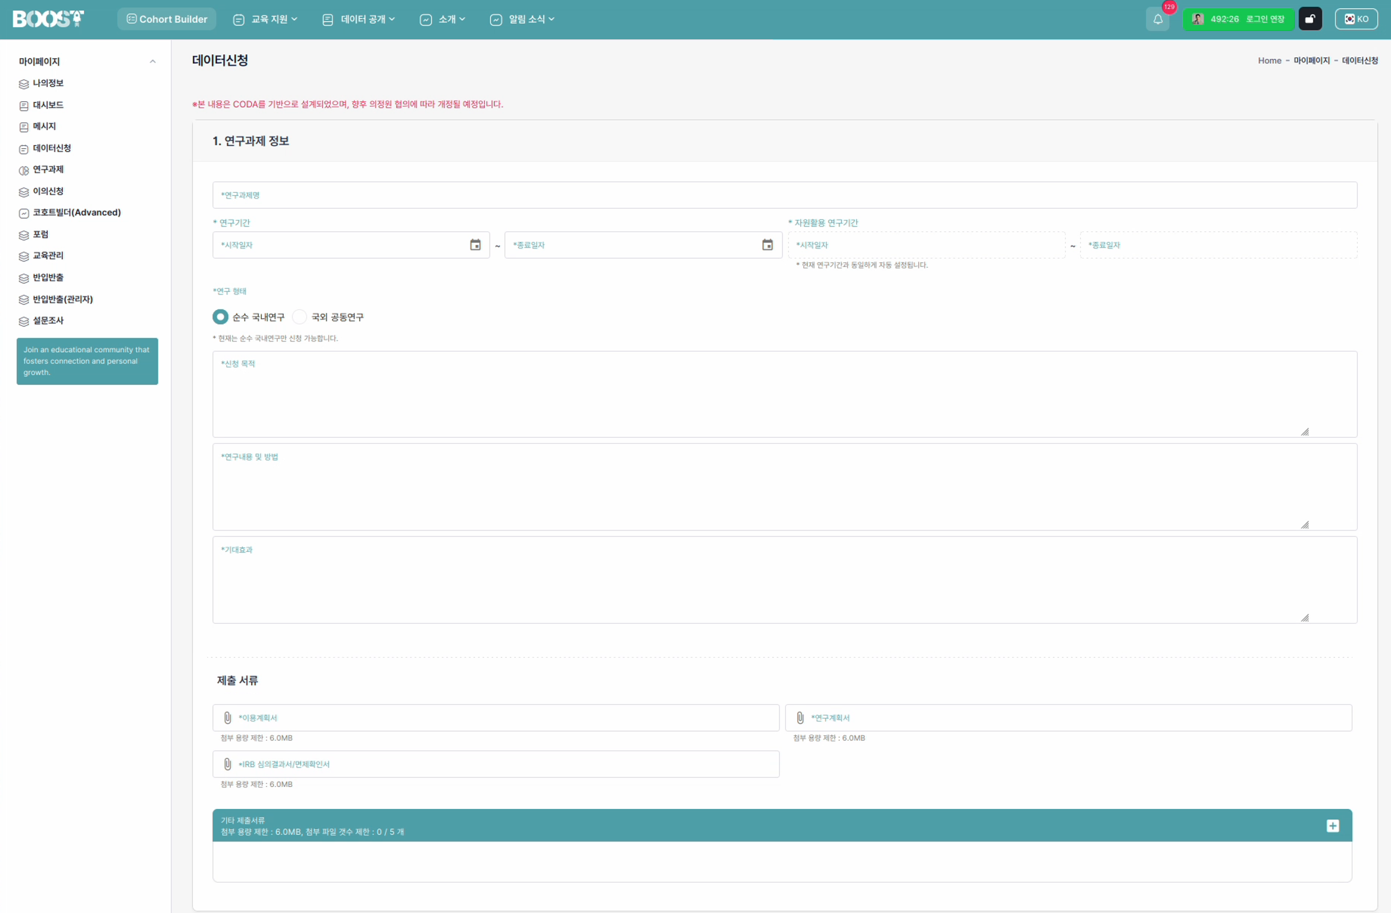Click the 설문조사 sidebar icon

click(x=24, y=322)
